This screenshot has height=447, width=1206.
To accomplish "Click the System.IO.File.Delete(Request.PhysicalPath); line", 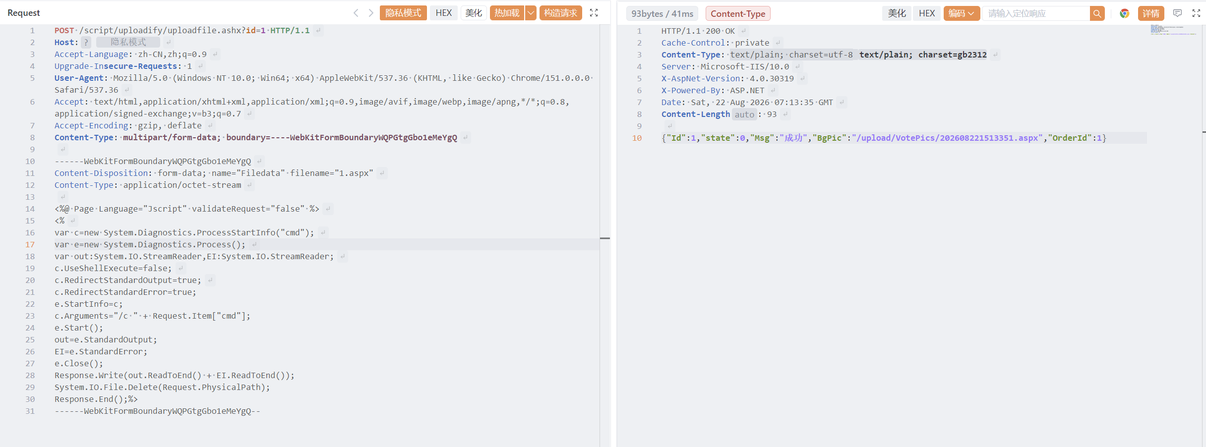I will coord(162,387).
